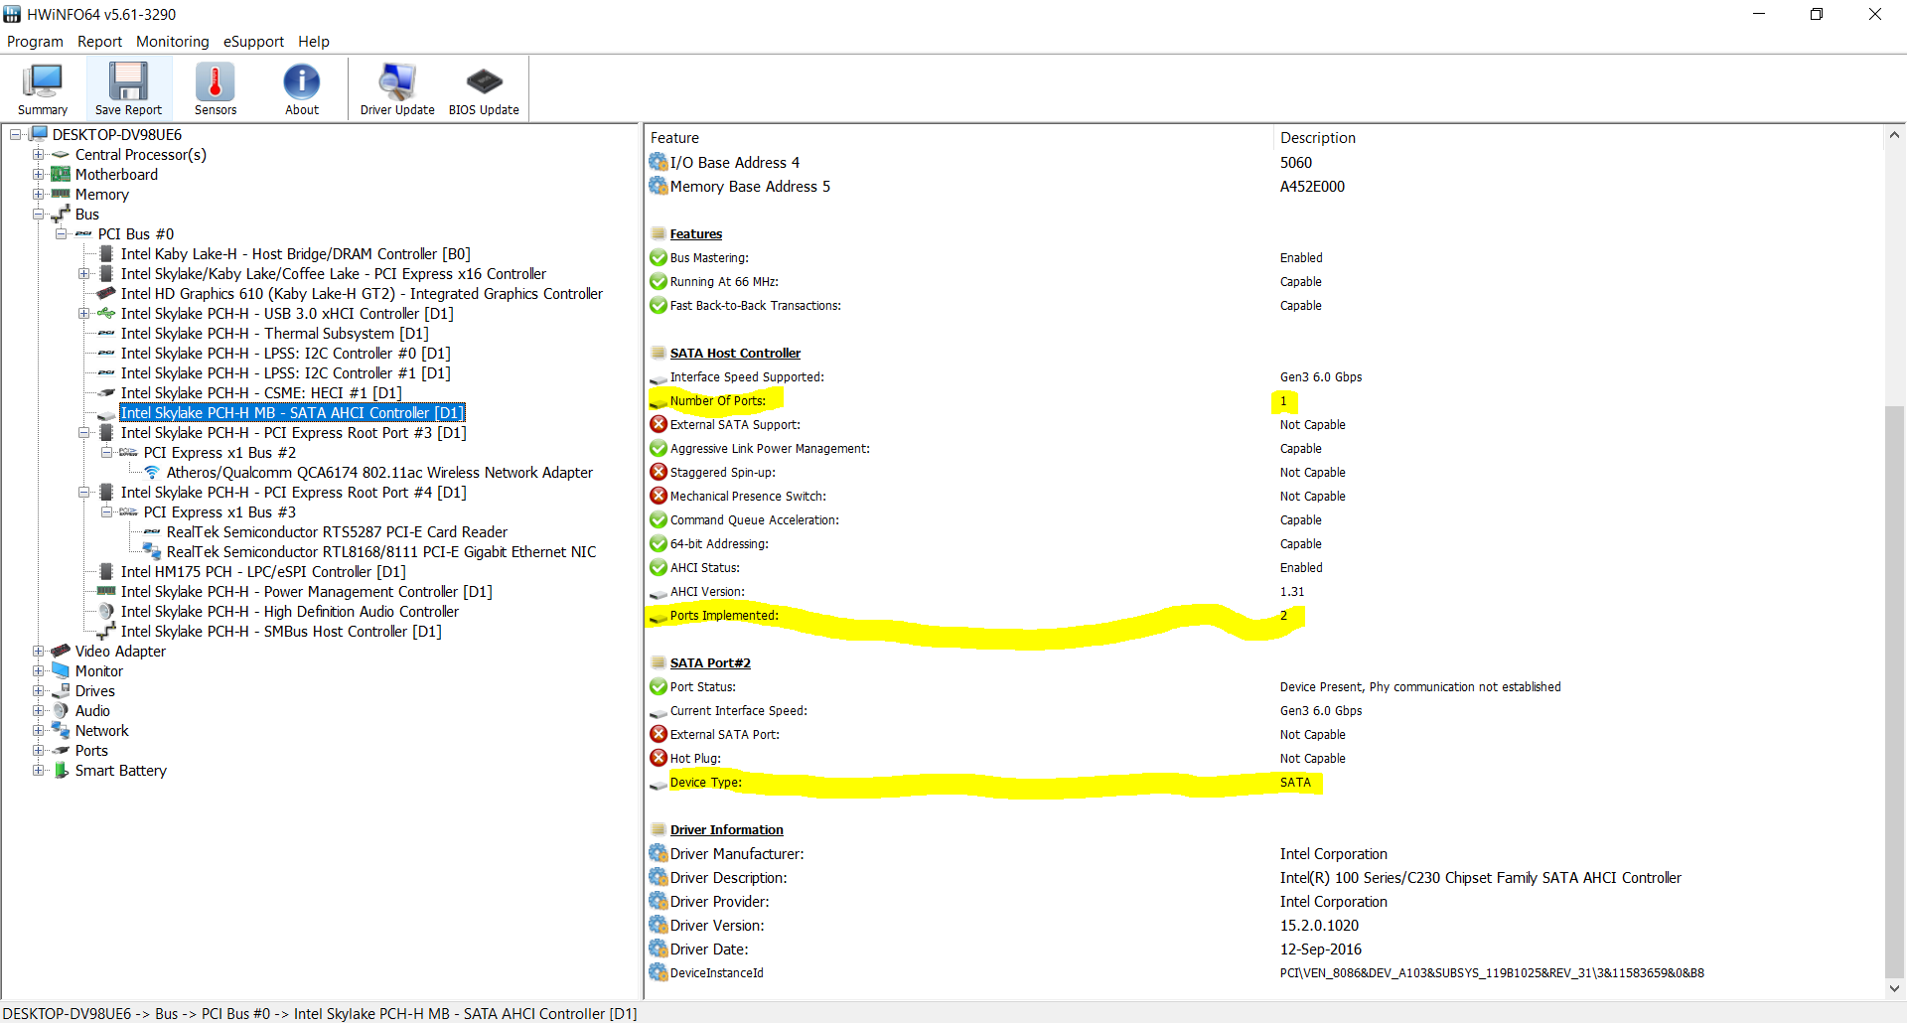Open the Program menu

tap(35, 42)
